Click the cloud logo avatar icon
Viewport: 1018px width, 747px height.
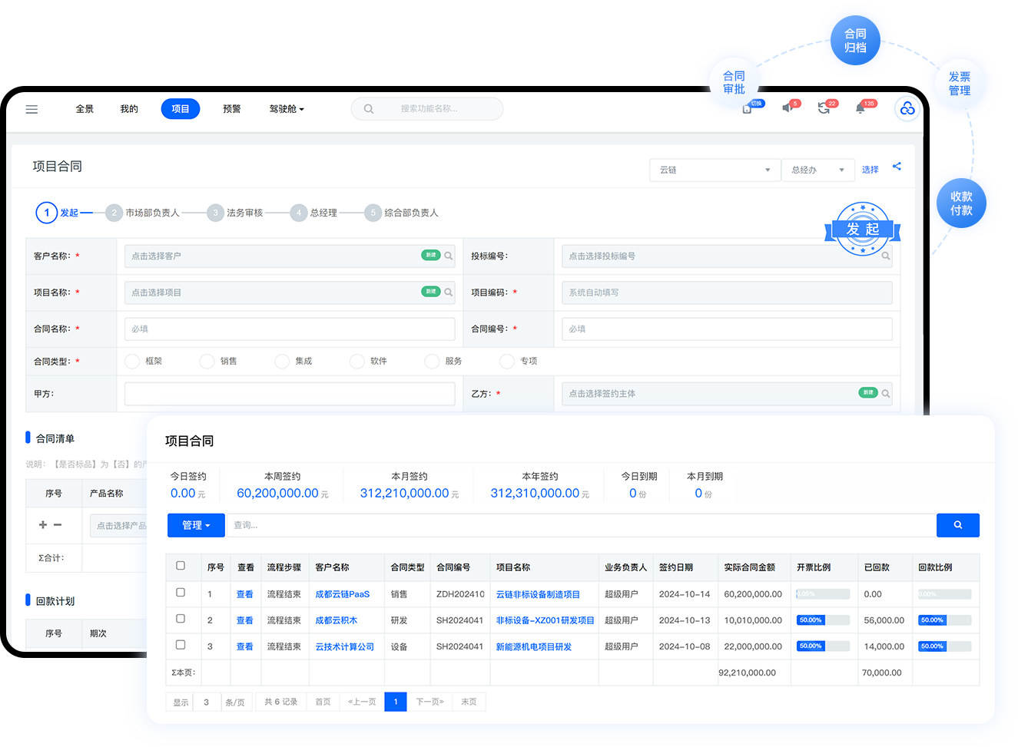(907, 109)
